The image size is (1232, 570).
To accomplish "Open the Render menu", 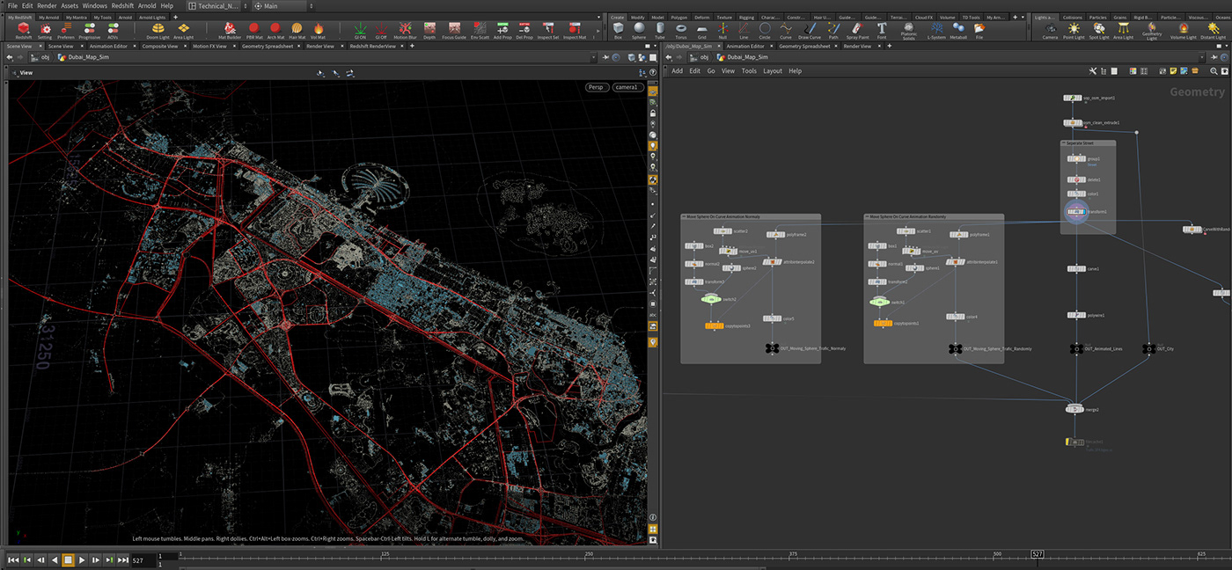I will coord(47,5).
